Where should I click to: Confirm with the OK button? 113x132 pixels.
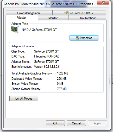click(55, 123)
